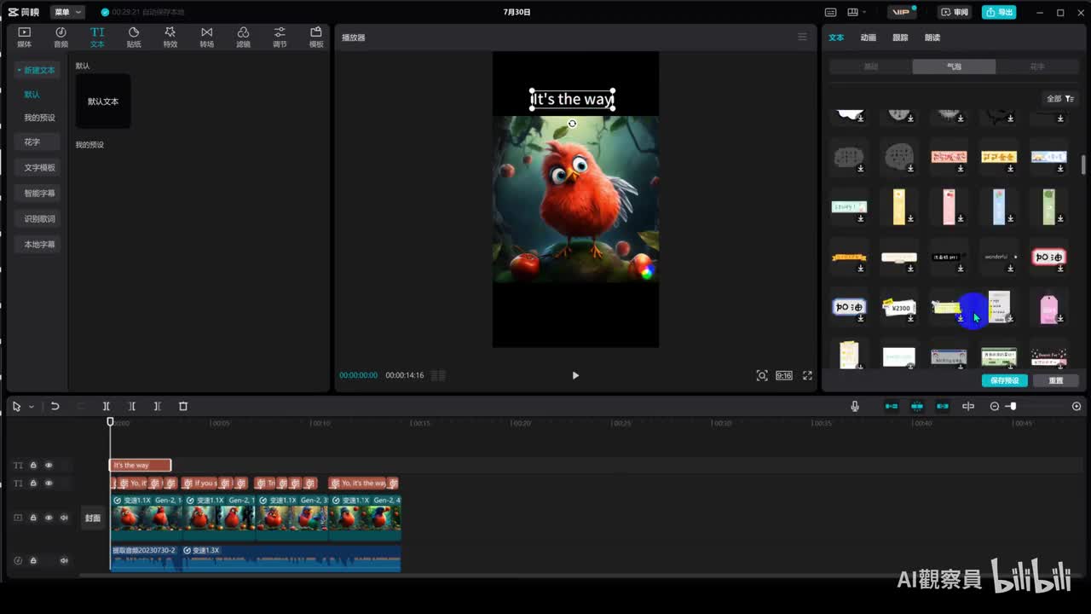The width and height of the screenshot is (1091, 614).
Task: Open the 菜单 dropdown menu
Action: (x=67, y=12)
